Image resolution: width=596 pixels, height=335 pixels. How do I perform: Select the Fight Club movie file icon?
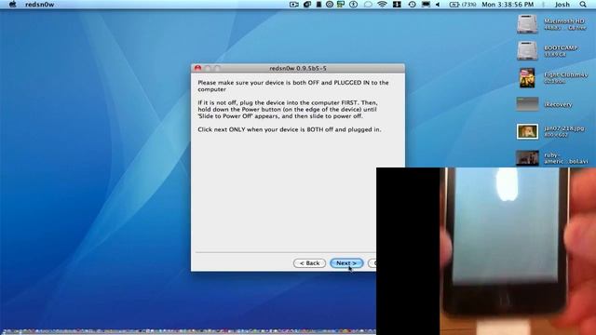click(x=527, y=77)
